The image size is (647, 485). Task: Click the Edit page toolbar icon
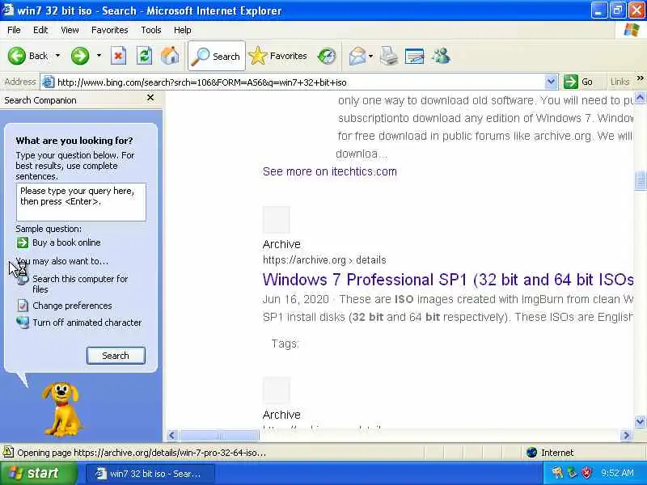coord(415,56)
